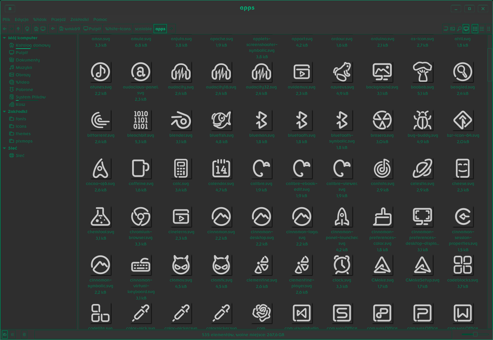Navigate to scalable in the path bar

click(x=143, y=29)
